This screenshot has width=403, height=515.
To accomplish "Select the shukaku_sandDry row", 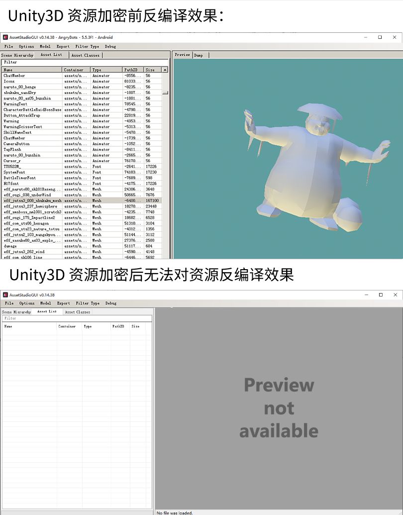I will [82, 93].
